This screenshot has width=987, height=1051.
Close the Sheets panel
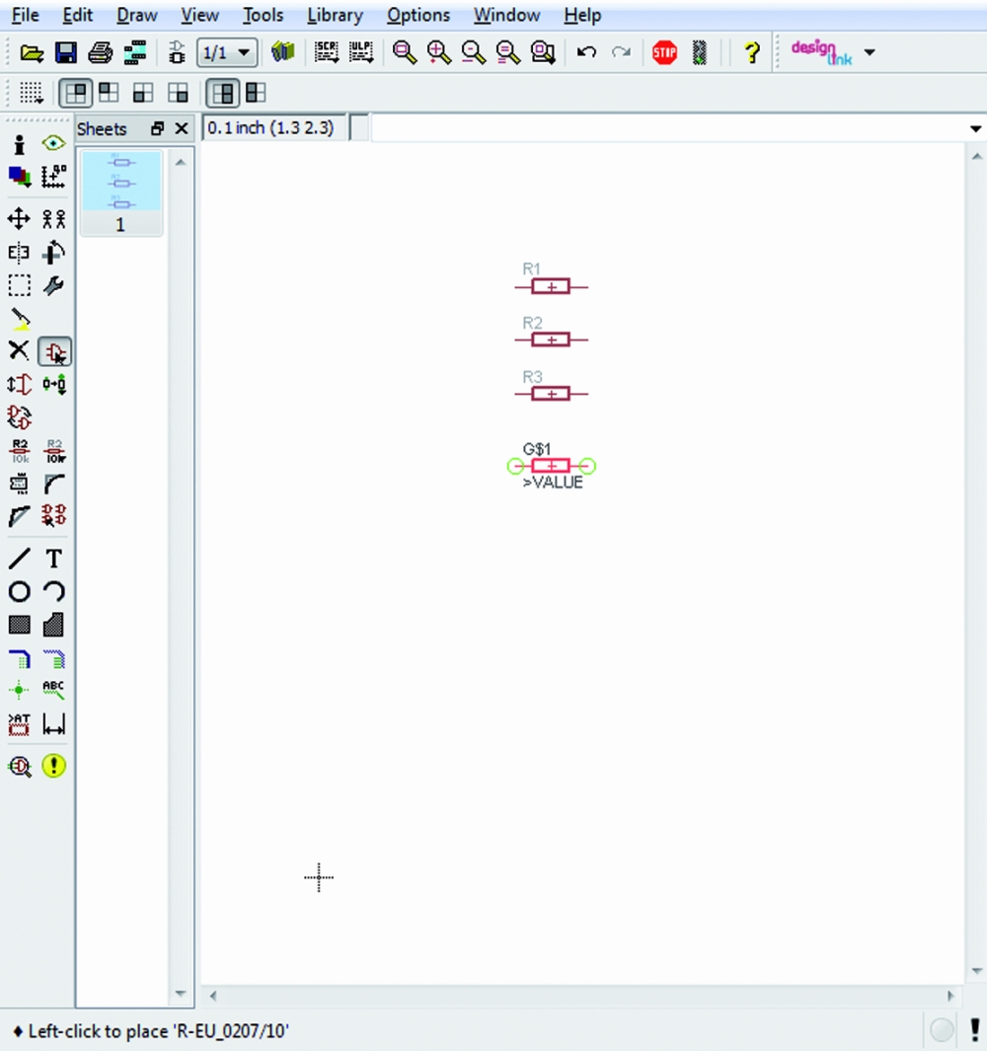[x=181, y=129]
